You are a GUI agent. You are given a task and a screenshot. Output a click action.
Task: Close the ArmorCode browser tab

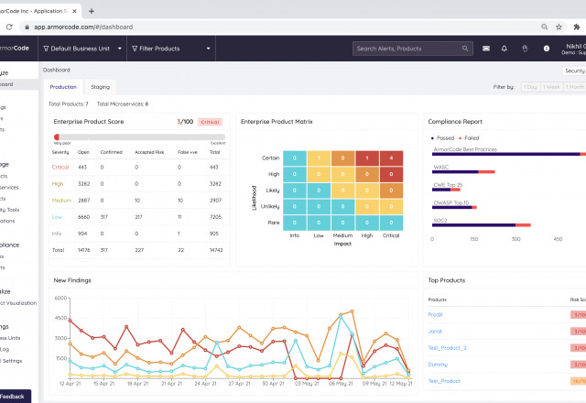pyautogui.click(x=74, y=11)
